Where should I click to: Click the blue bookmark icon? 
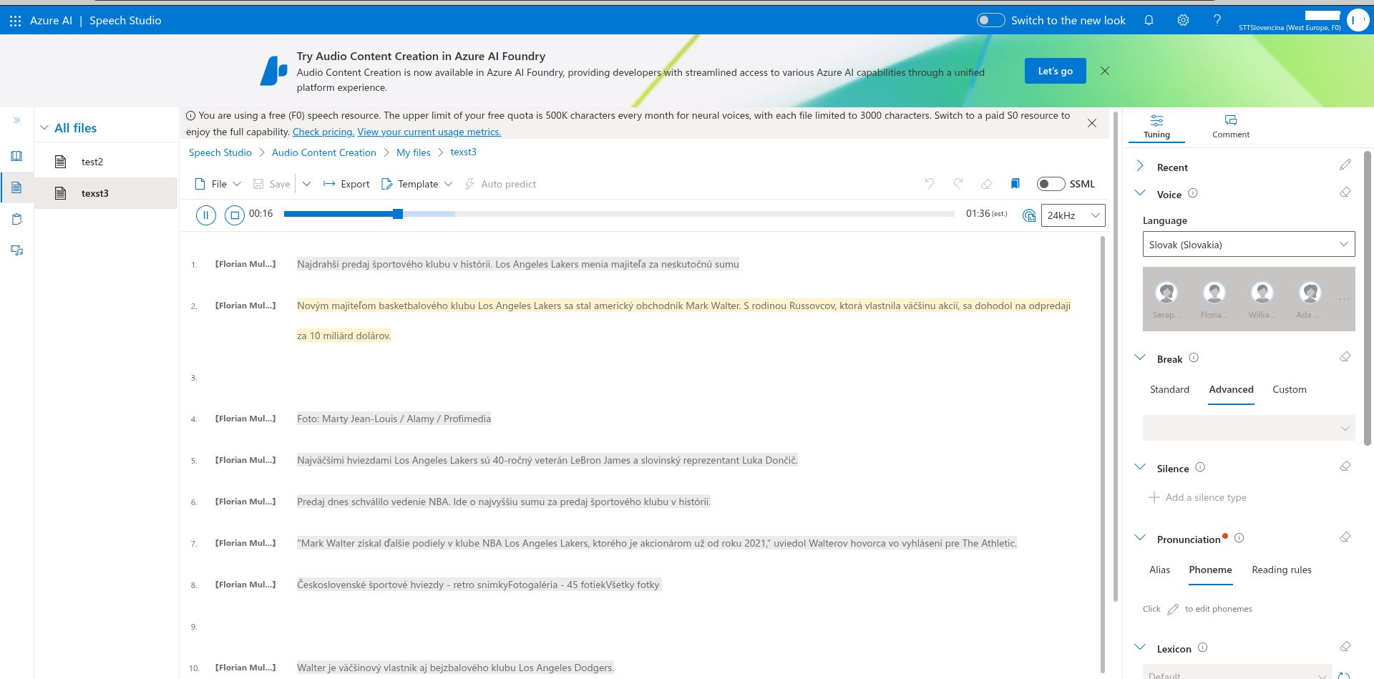[x=1015, y=184]
